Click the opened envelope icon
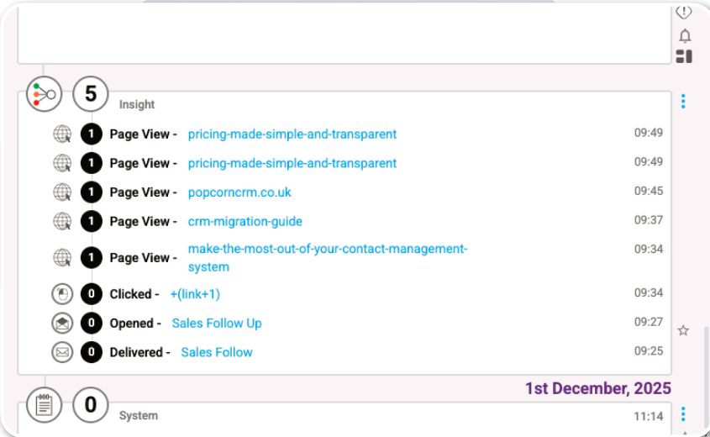Screen dimensions: 710x437 coord(62,324)
